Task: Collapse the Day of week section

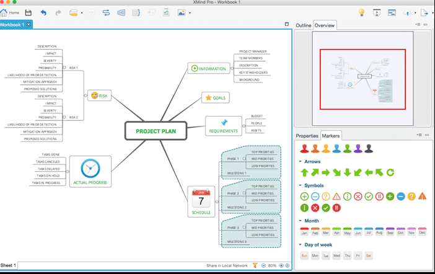Action: pyautogui.click(x=301, y=245)
